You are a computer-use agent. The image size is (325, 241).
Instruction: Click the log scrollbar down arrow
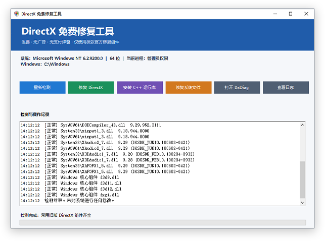[x=302, y=203]
